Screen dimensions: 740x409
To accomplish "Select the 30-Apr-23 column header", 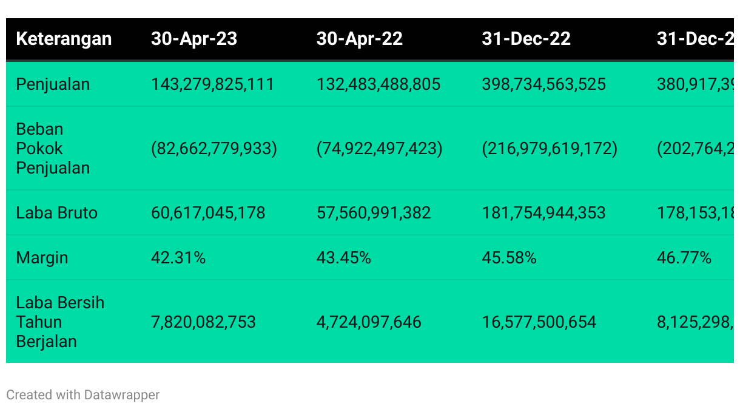I will (x=194, y=39).
